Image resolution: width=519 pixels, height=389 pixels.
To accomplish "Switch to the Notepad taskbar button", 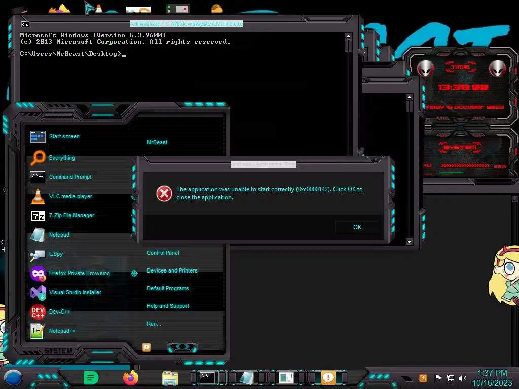I will pos(247,378).
